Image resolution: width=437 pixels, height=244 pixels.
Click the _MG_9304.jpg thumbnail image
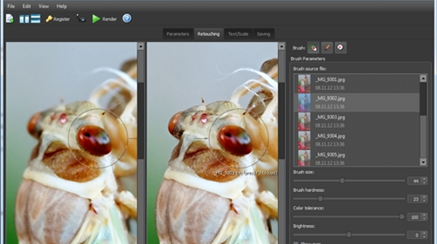304,140
